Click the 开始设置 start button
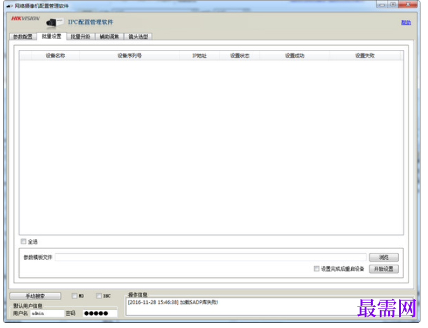 (x=384, y=269)
